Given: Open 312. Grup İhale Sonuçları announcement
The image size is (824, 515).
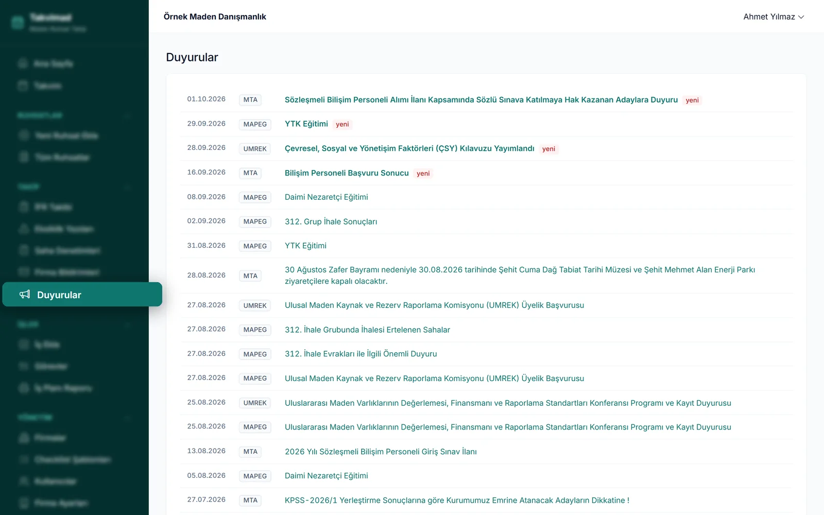Looking at the screenshot, I should tap(331, 221).
